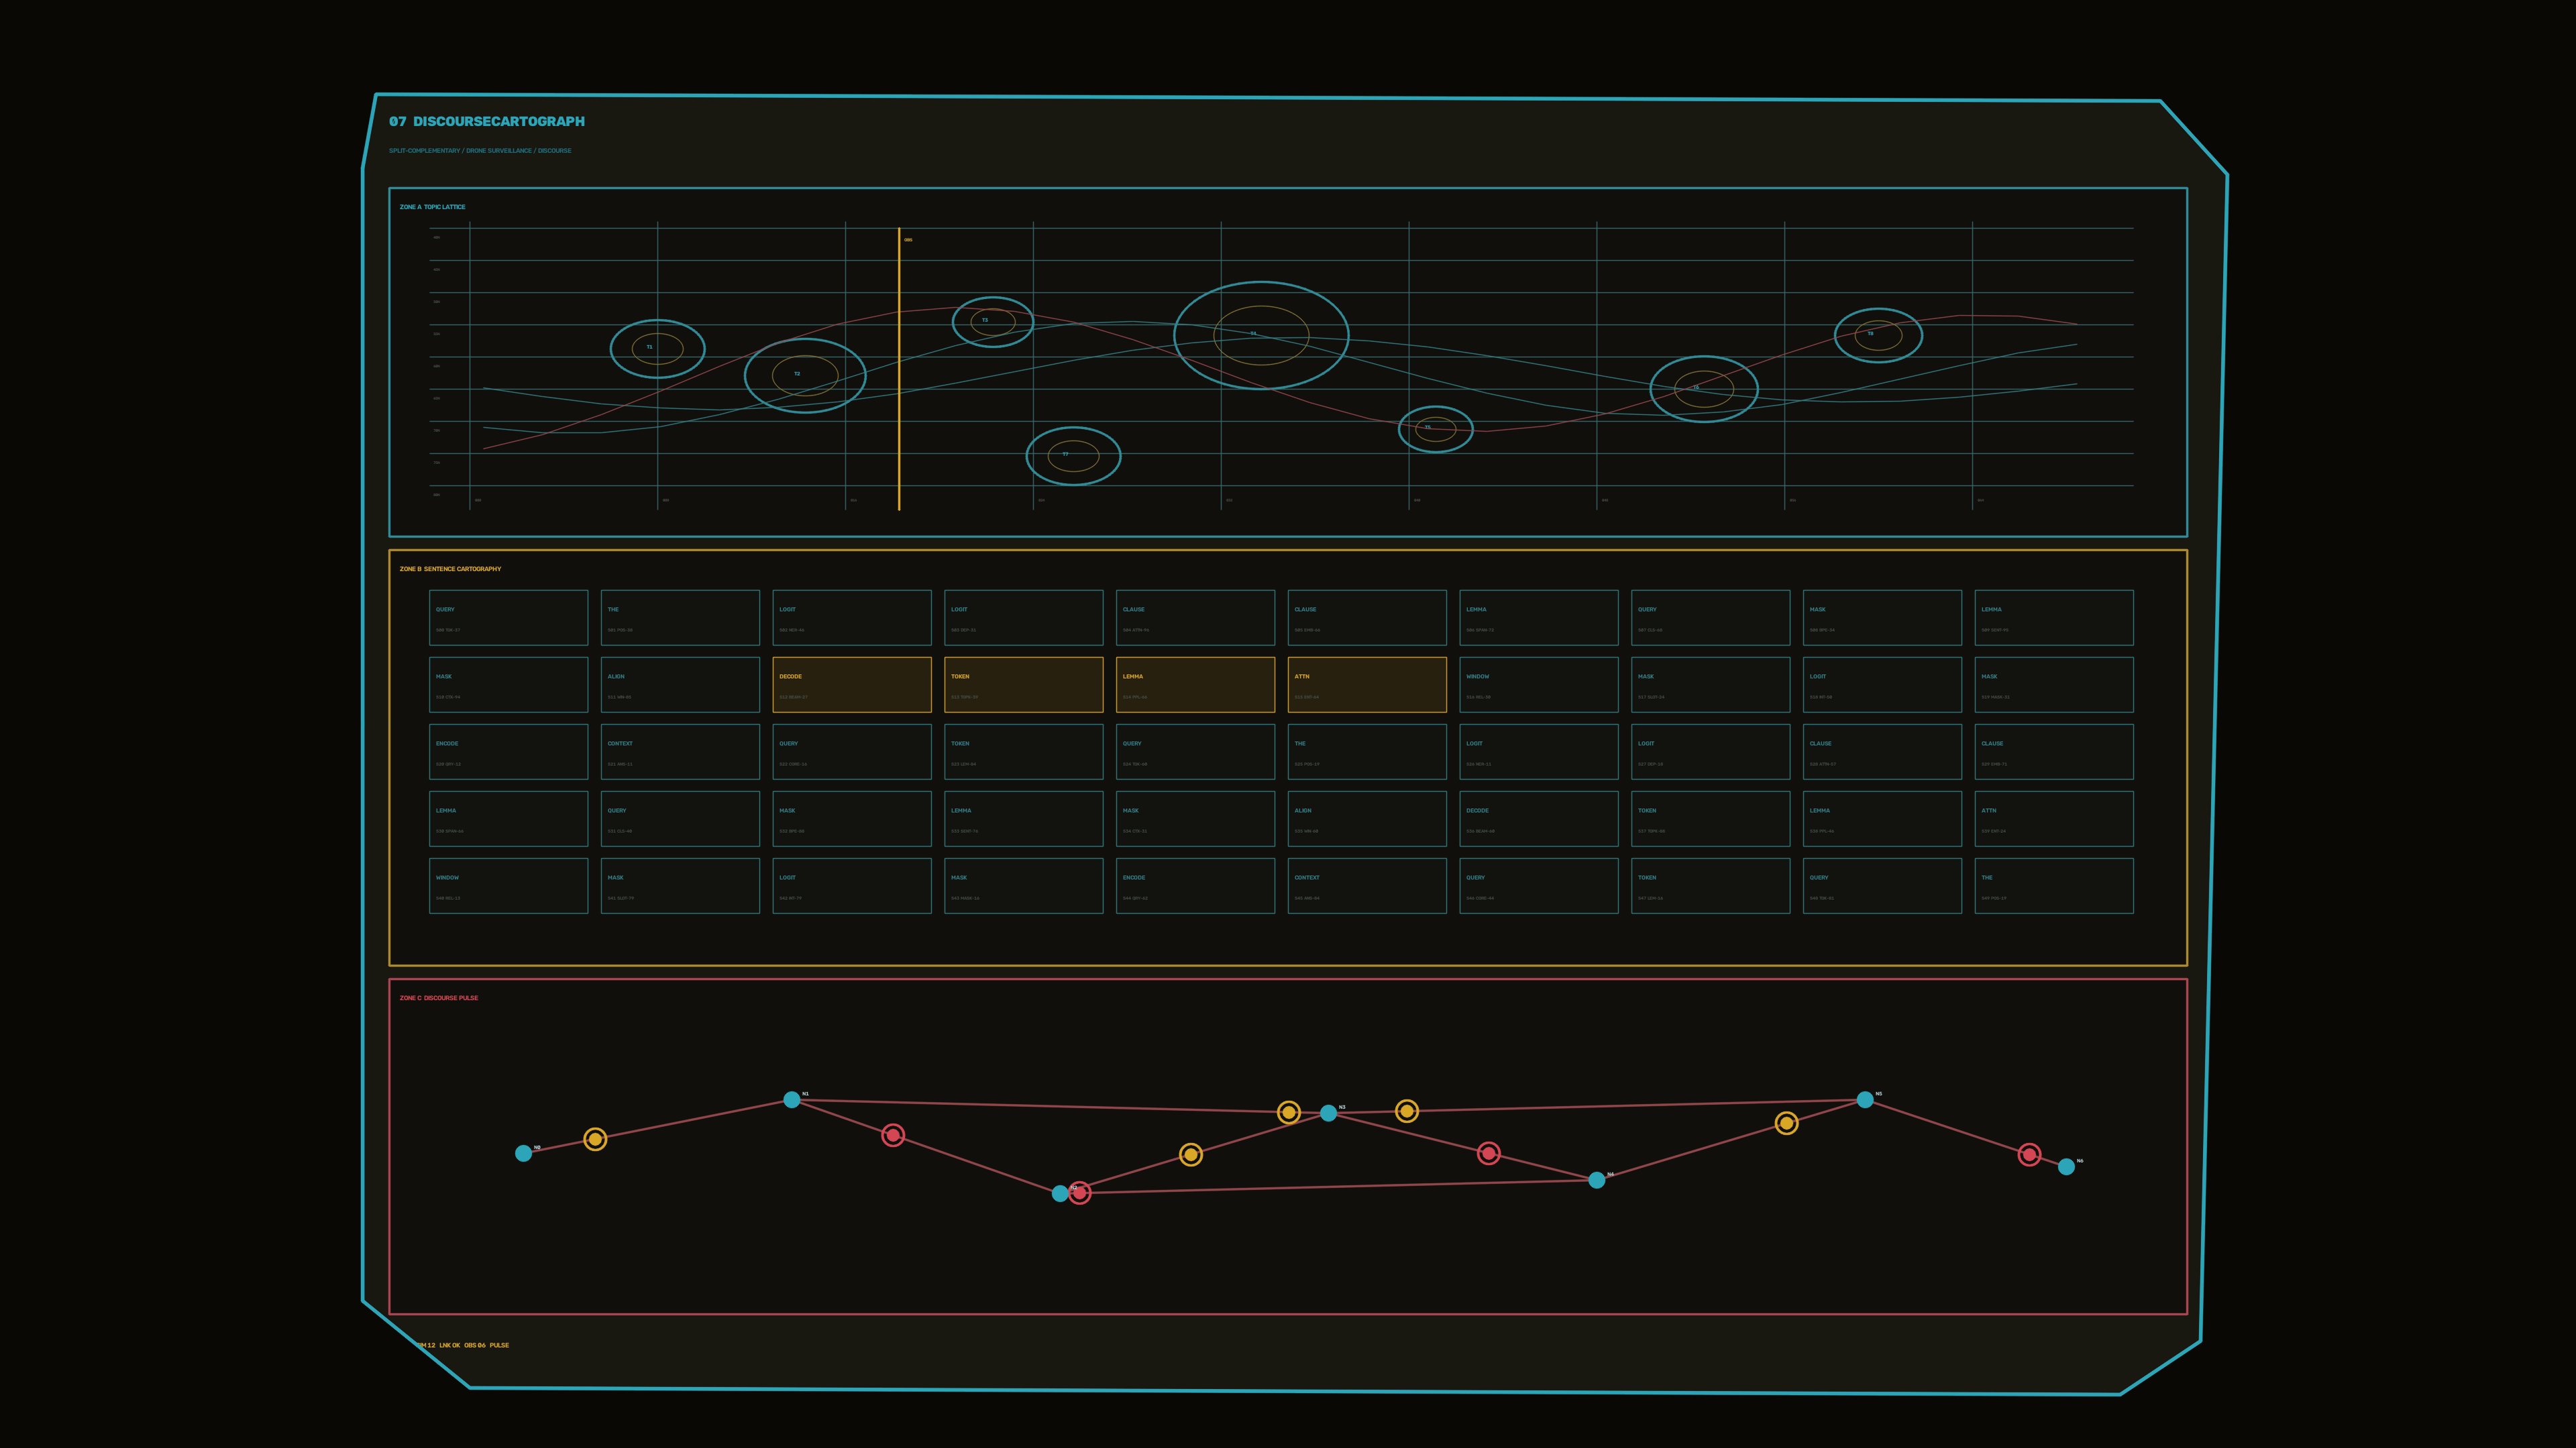The image size is (2576, 1448).
Task: Click the T3 topic circle
Action: point(992,322)
